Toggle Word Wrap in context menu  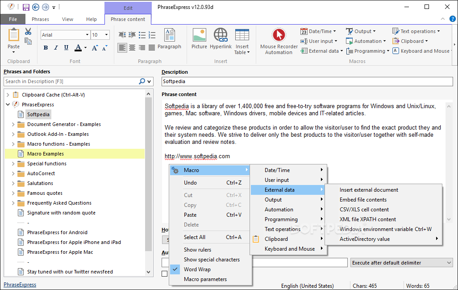210,269
